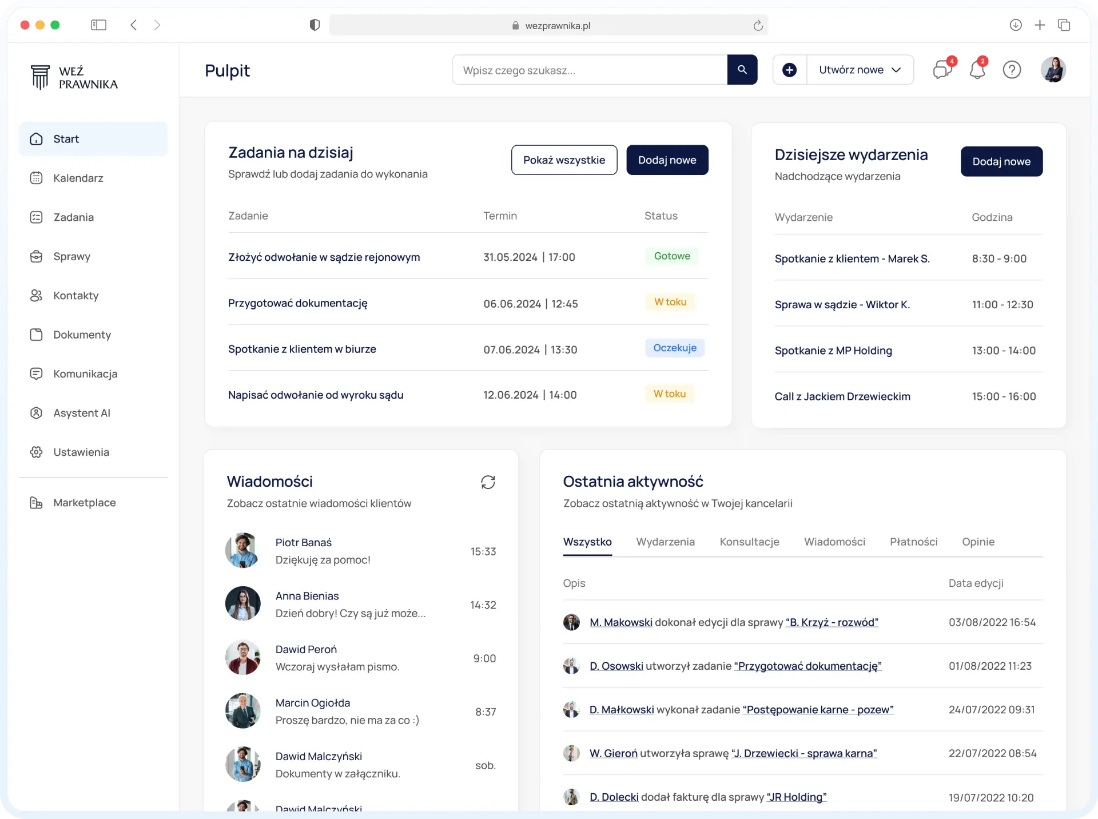Screen dimensions: 1098x819
Task: Reload the page in the address bar
Action: coord(758,26)
